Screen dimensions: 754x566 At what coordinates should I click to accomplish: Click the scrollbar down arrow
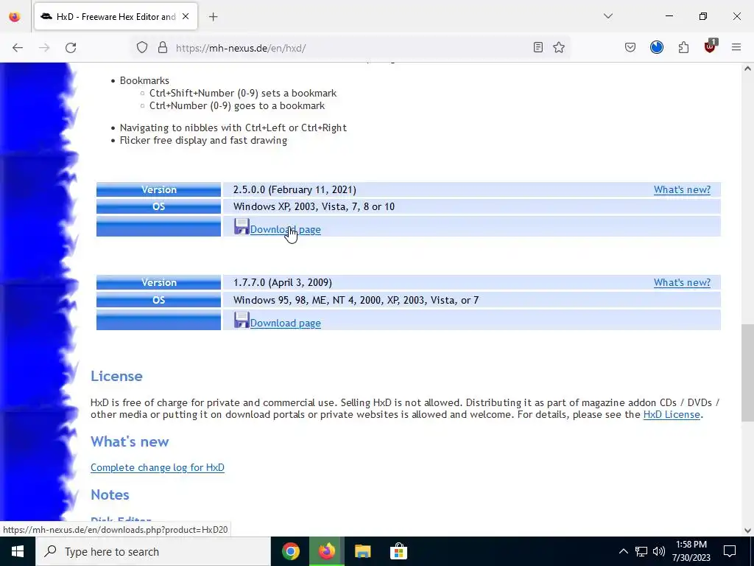(x=747, y=531)
